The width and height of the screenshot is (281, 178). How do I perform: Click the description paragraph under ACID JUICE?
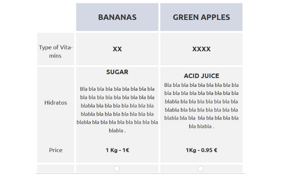201,105
